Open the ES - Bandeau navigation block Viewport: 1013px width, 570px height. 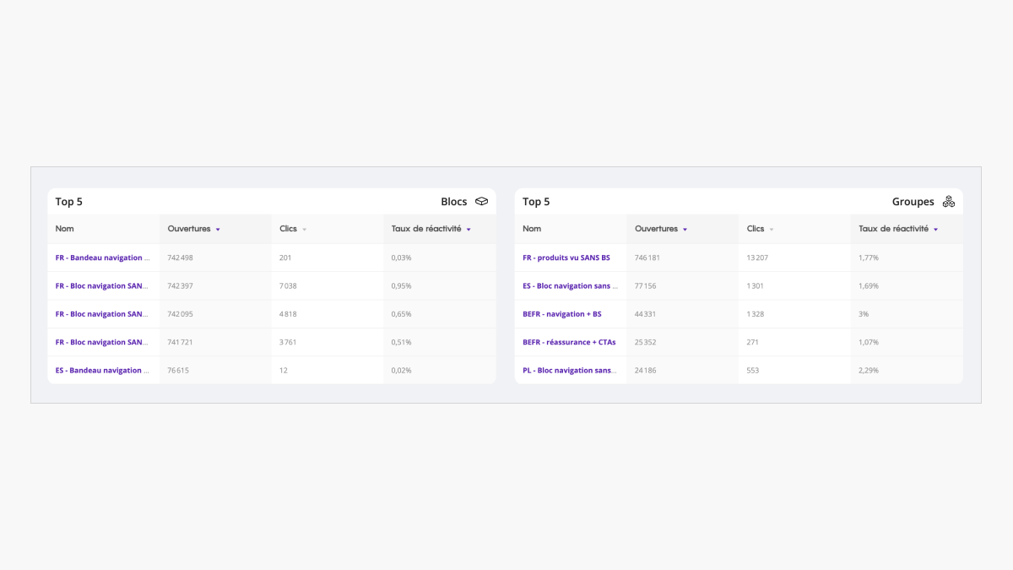103,371
